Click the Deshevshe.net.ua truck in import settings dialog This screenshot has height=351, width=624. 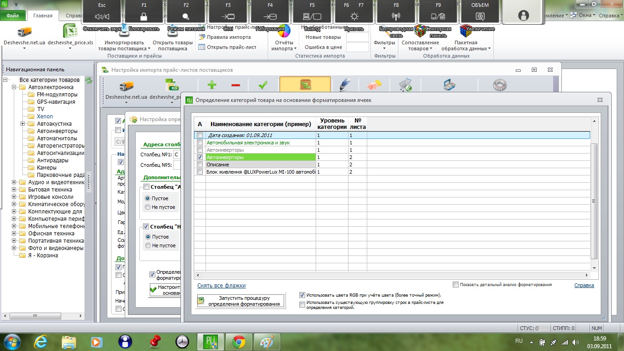(126, 86)
